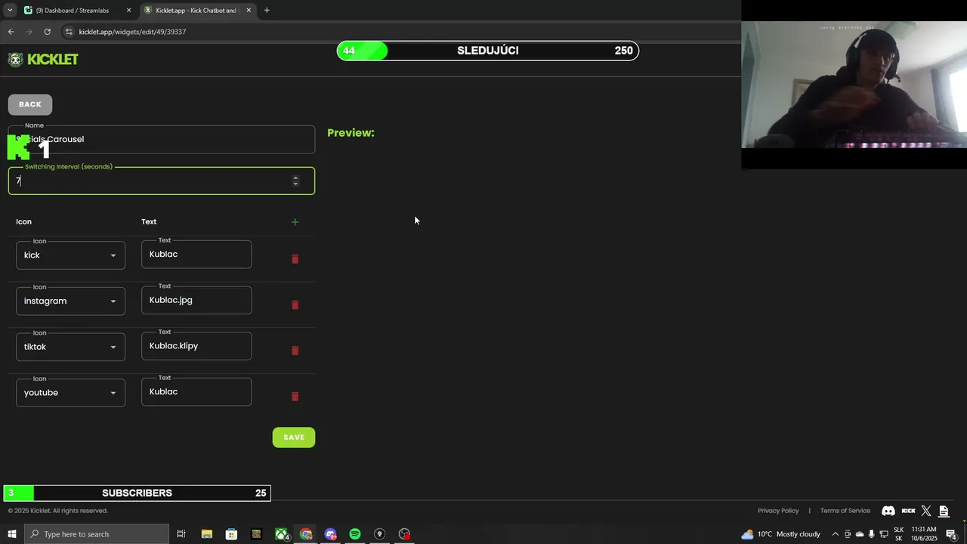The height and width of the screenshot is (544, 967).
Task: Adjust switching interval with the spinner arrows
Action: (x=295, y=181)
